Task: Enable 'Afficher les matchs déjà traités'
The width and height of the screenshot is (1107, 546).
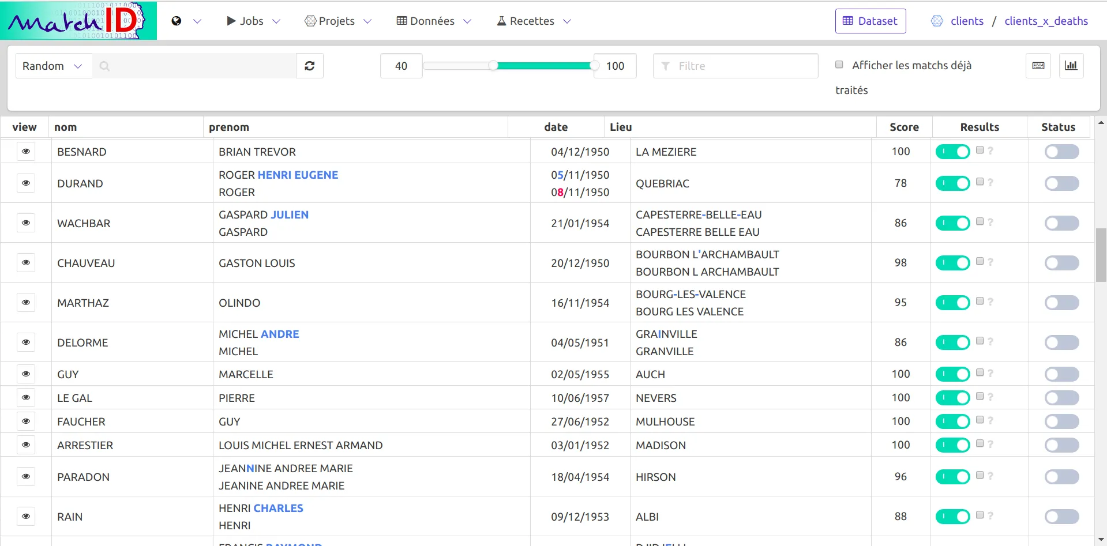Action: 839,65
